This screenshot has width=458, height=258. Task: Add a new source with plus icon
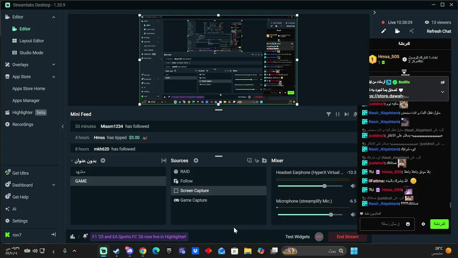point(196,161)
